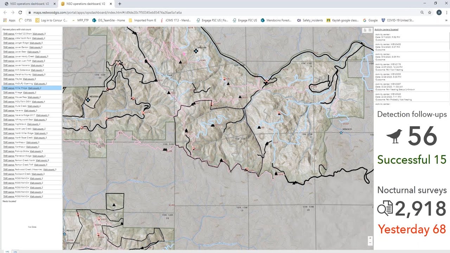Select the highlighted Miller Ridge row
This screenshot has height=253, width=450.
click(x=31, y=88)
